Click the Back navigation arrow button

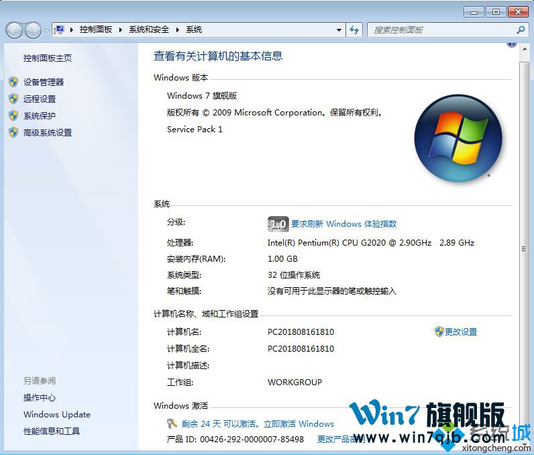point(14,30)
